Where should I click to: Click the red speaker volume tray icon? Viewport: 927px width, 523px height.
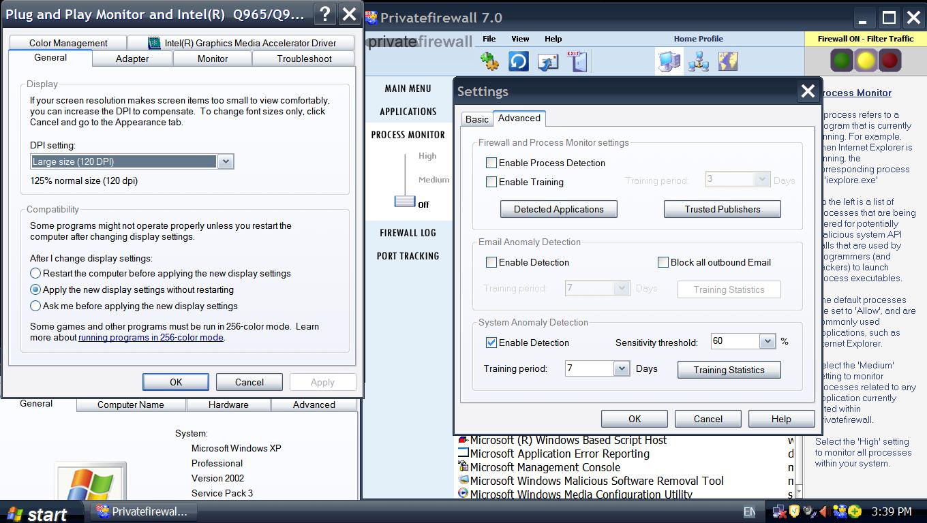[x=824, y=511]
